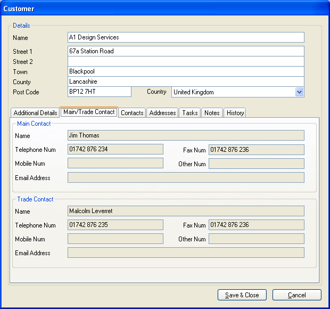View the History tab
This screenshot has width=330, height=309.
point(235,113)
